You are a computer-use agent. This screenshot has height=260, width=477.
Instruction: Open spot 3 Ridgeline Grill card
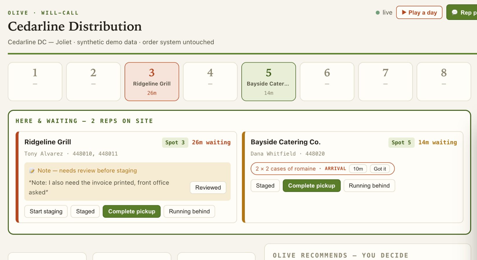[152, 82]
